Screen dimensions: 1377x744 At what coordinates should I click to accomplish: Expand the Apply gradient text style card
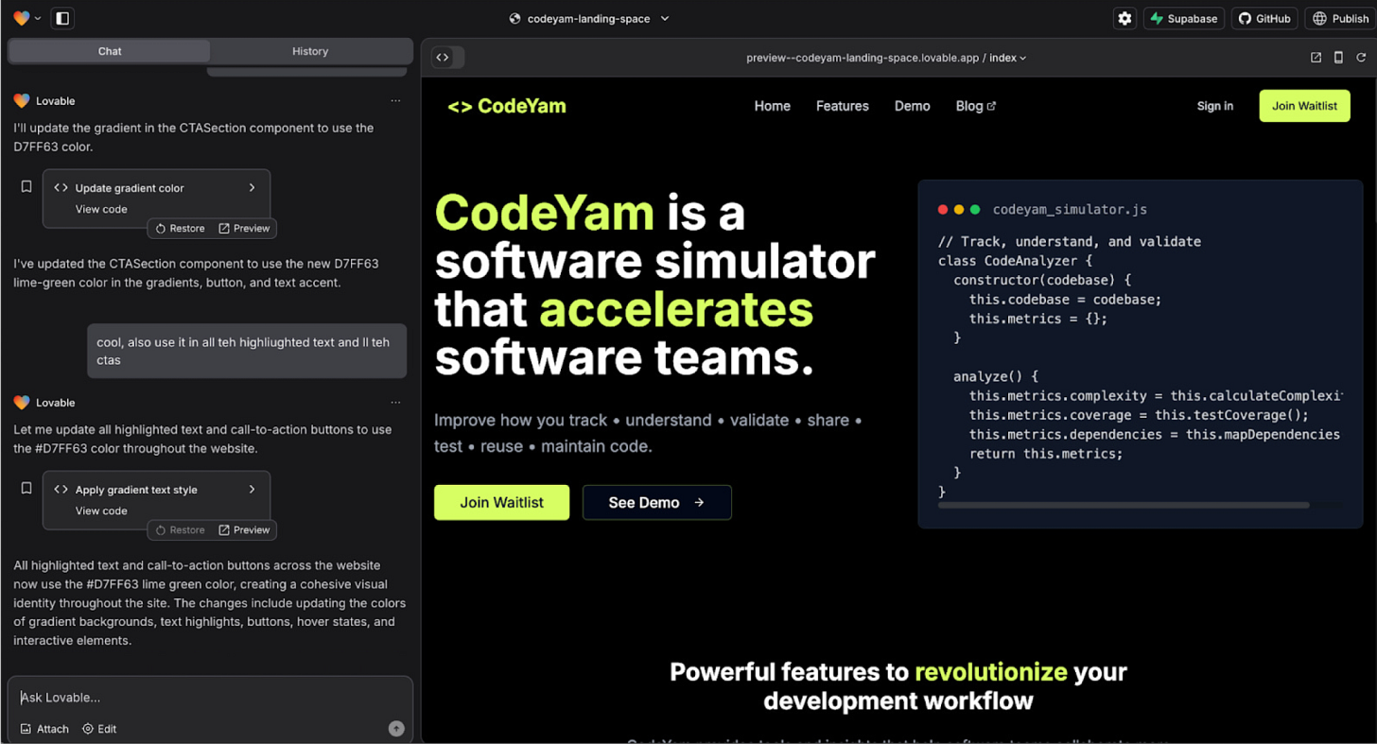click(x=252, y=490)
